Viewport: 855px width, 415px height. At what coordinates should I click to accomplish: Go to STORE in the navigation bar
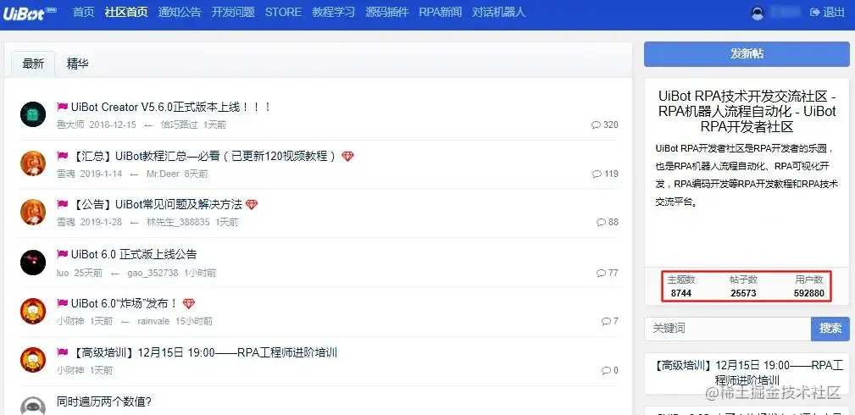point(283,12)
